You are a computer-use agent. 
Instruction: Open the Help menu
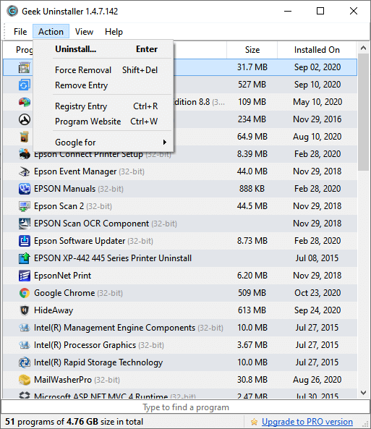click(114, 32)
